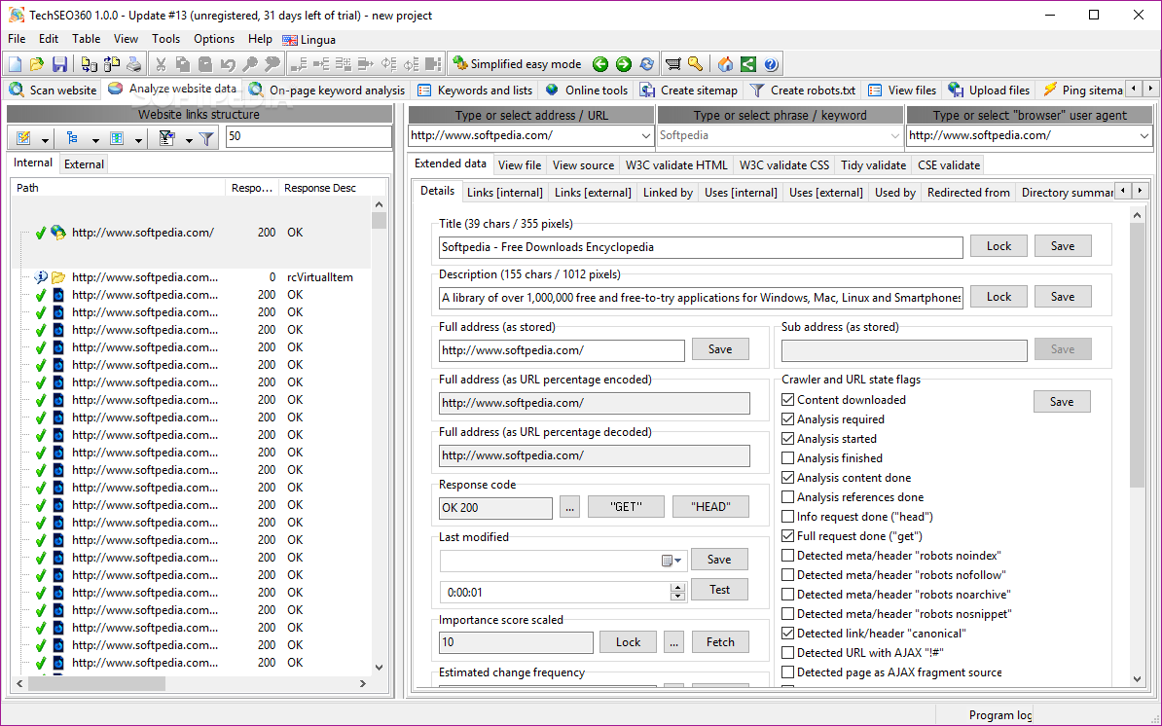Image resolution: width=1162 pixels, height=726 pixels.
Task: Switch to the View source tab
Action: tap(583, 165)
